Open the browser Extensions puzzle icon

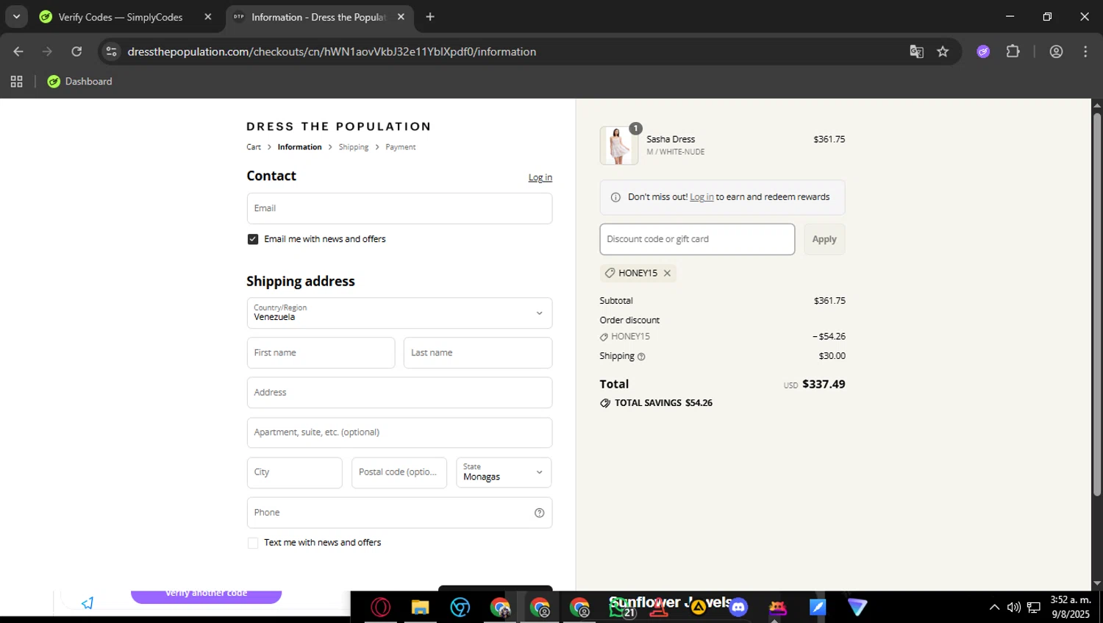pyautogui.click(x=1013, y=51)
